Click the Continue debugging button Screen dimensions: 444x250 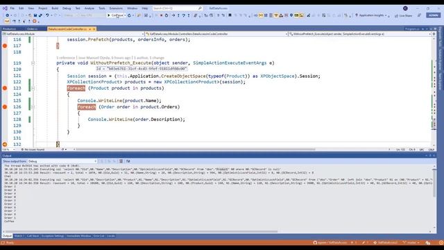[x=116, y=15]
